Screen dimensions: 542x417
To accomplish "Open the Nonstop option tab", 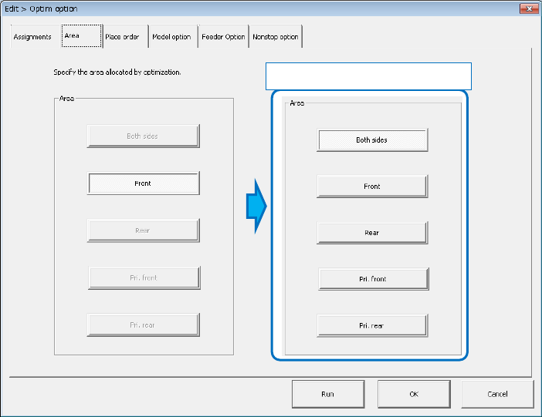I will pyautogui.click(x=276, y=36).
